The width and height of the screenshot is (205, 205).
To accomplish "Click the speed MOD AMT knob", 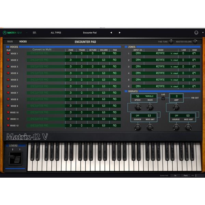I will pyautogui.click(x=150, y=127).
